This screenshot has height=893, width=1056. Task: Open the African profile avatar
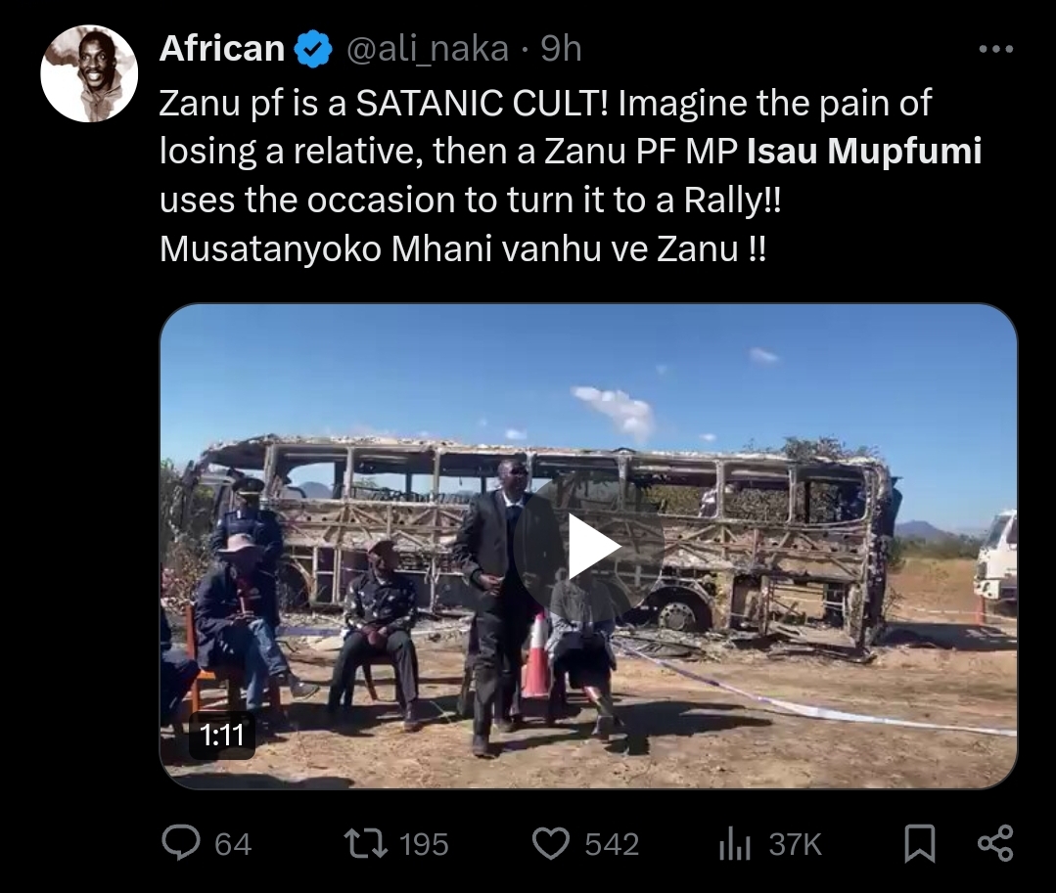89,73
